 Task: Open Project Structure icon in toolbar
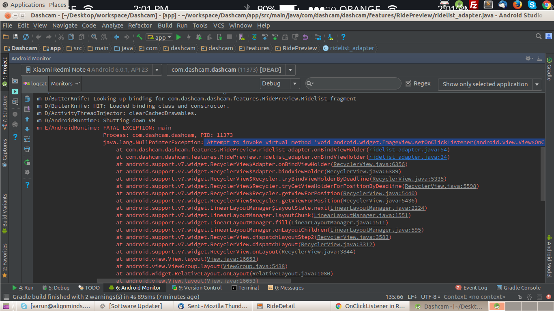tap(318, 37)
